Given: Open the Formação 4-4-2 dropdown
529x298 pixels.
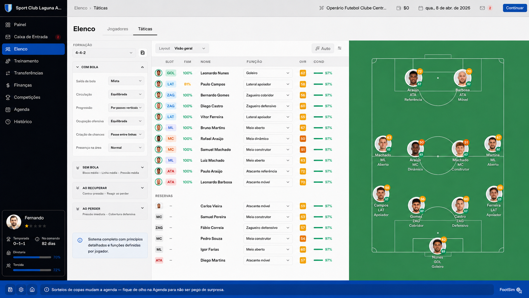Looking at the screenshot, I should tap(104, 53).
